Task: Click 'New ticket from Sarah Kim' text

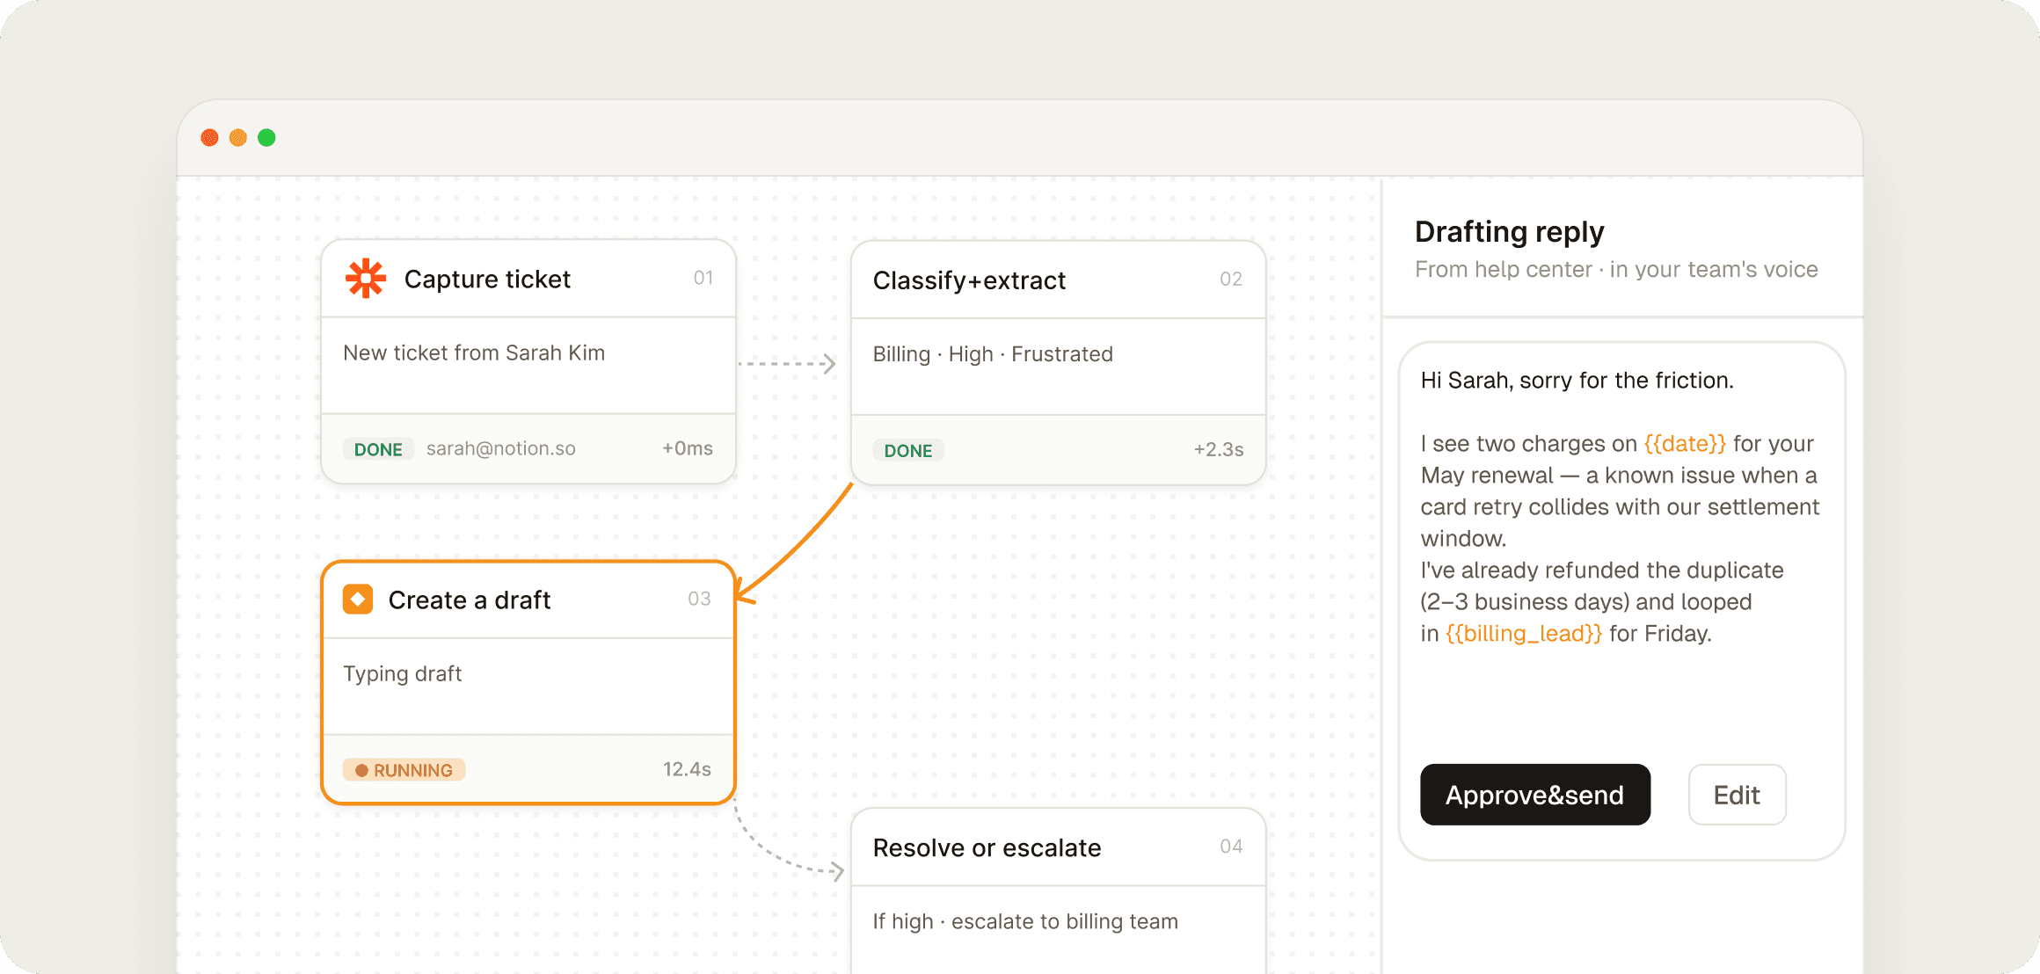Action: (x=474, y=353)
